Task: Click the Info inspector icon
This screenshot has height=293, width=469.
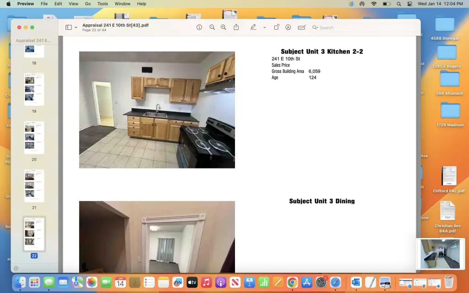Action: coord(199,27)
